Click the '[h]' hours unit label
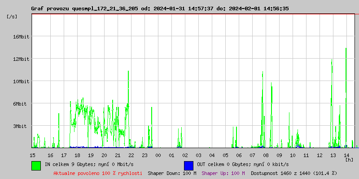The height and width of the screenshot is (179, 359). click(x=349, y=159)
